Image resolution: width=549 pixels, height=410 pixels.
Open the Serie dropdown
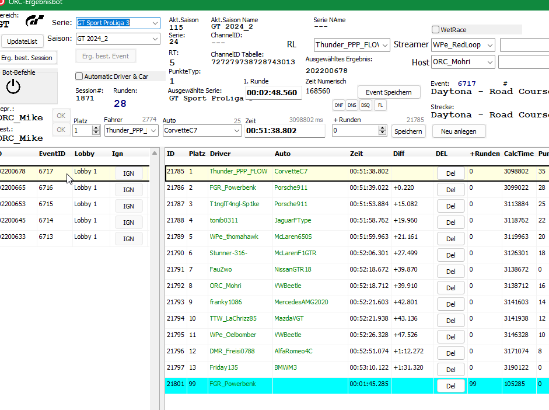(x=155, y=23)
